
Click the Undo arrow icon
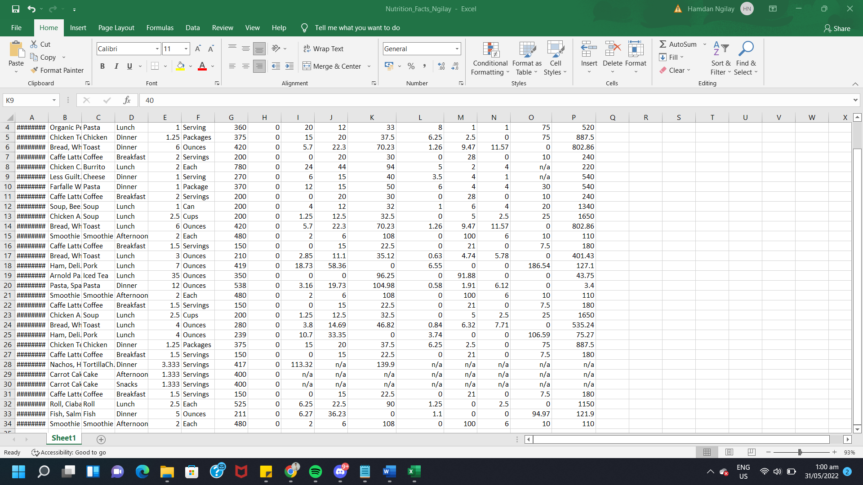[31, 9]
